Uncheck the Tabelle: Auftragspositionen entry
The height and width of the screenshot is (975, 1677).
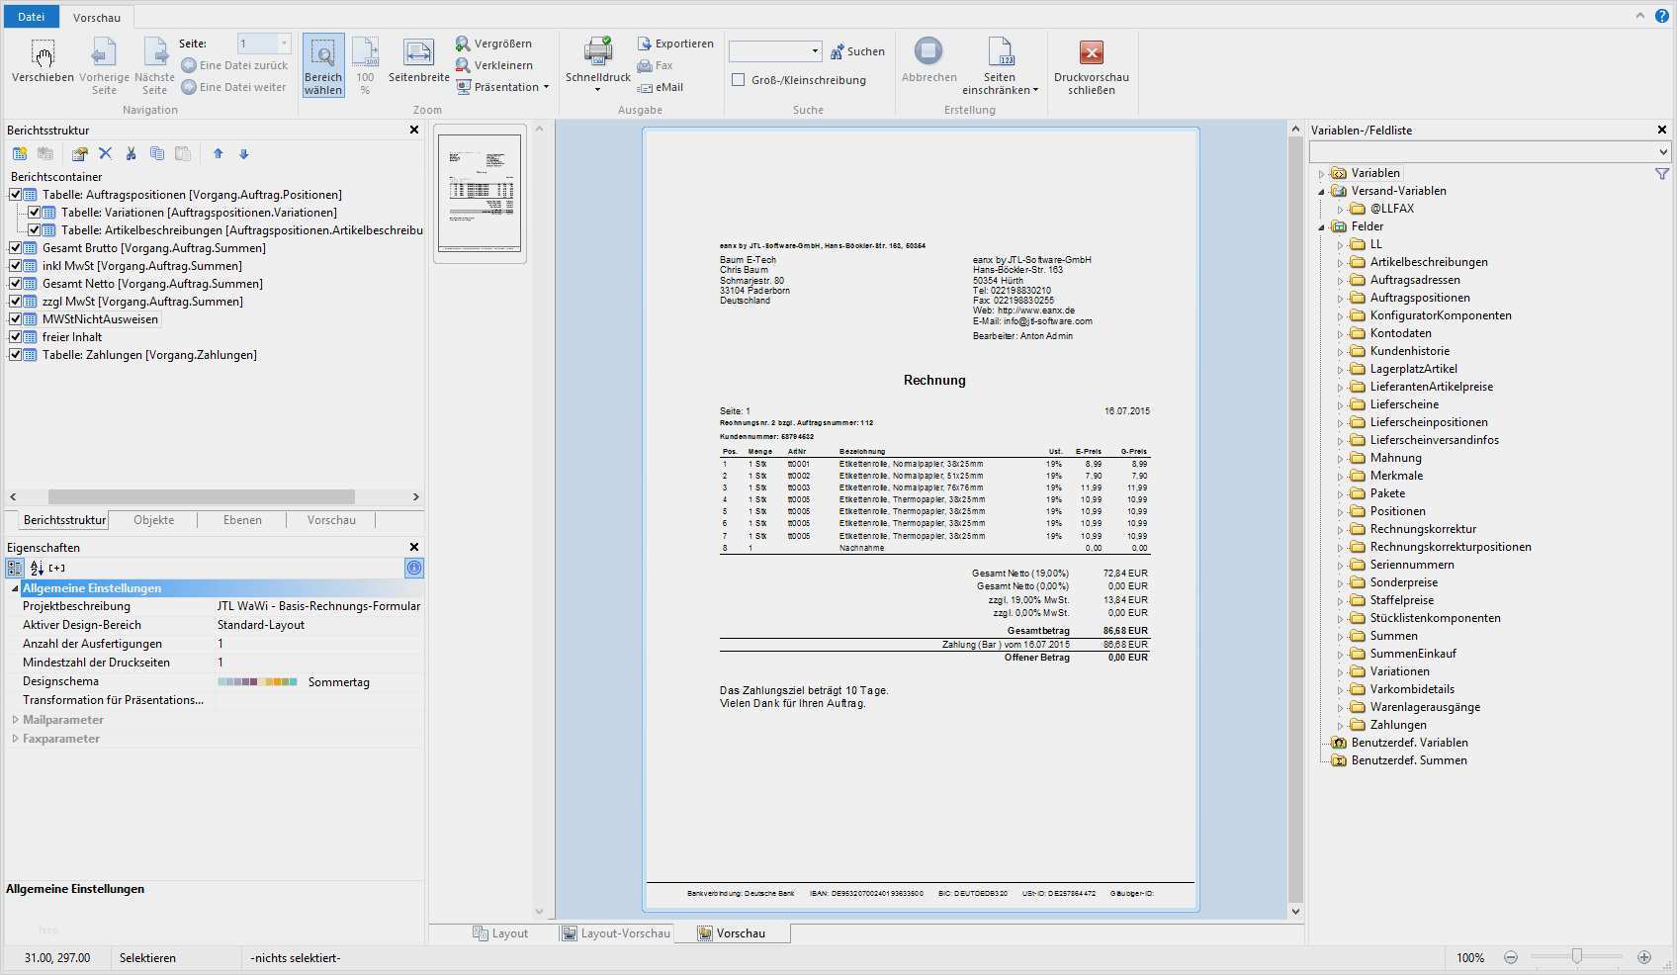coord(16,194)
